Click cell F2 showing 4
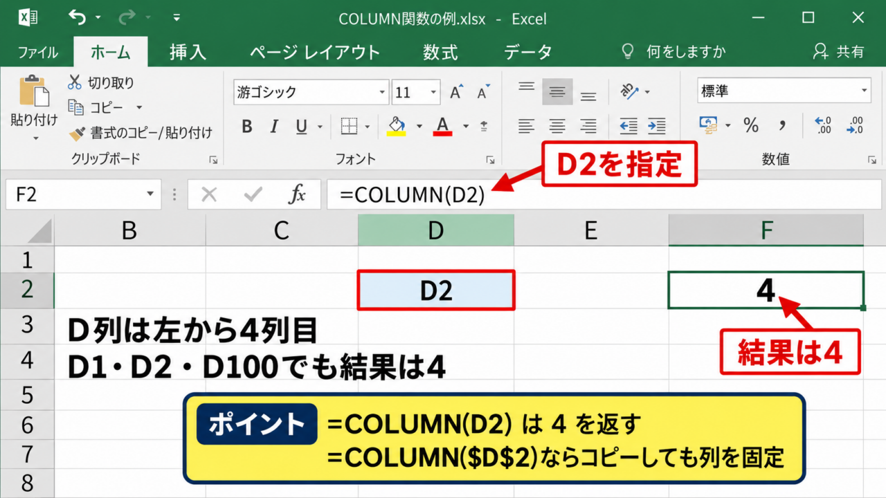This screenshot has width=886, height=498. click(x=766, y=290)
